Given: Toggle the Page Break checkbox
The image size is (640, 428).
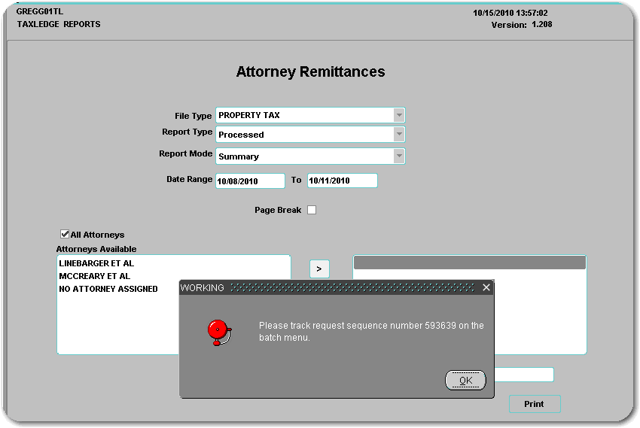Looking at the screenshot, I should click(312, 210).
